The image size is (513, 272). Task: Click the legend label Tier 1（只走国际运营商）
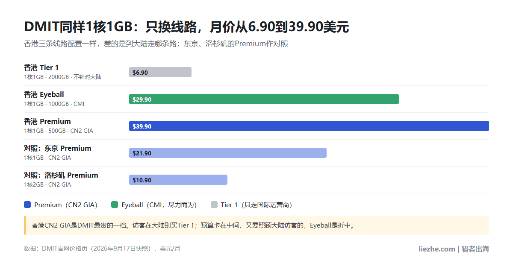pos(258,205)
